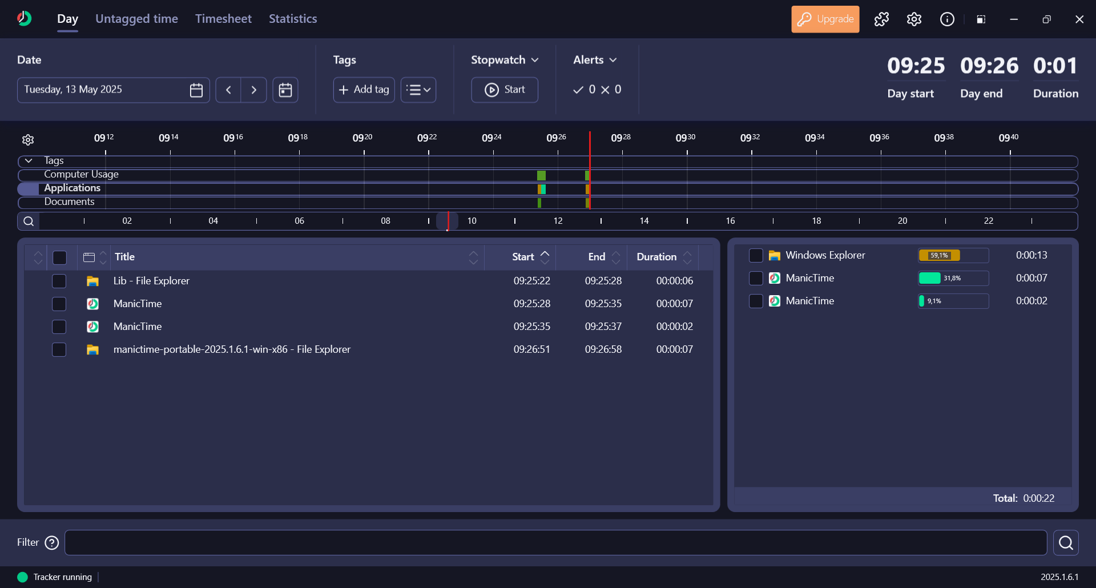
Task: Click the Upgrade button
Action: coord(825,19)
